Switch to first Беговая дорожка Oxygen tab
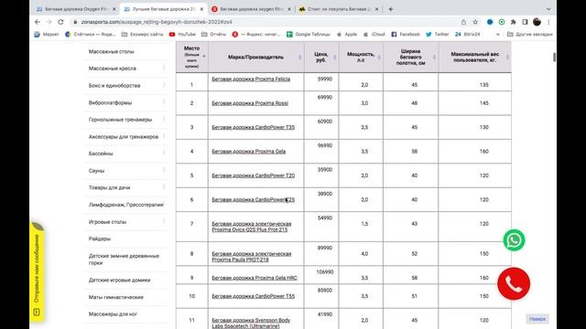The image size is (586, 329). tap(76, 9)
